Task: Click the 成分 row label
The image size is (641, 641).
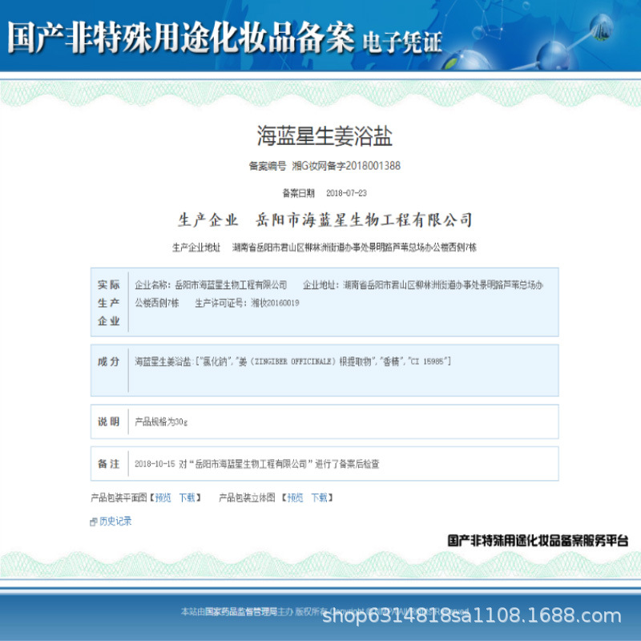Action: coord(109,361)
